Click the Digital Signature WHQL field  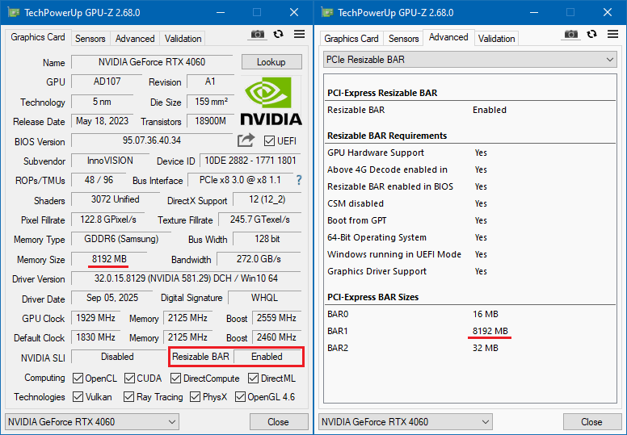264,298
